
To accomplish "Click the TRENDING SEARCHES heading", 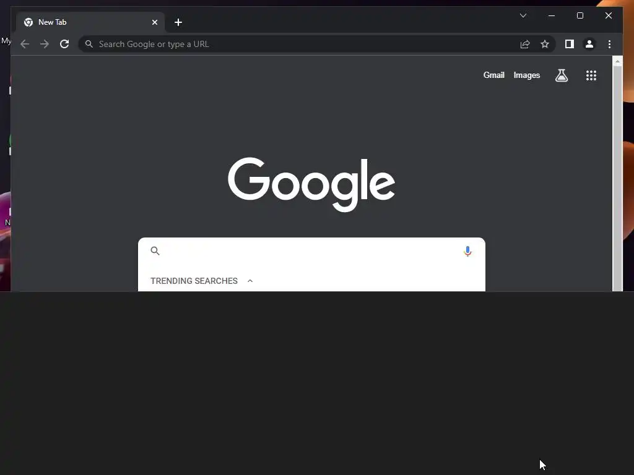I will pyautogui.click(x=194, y=281).
